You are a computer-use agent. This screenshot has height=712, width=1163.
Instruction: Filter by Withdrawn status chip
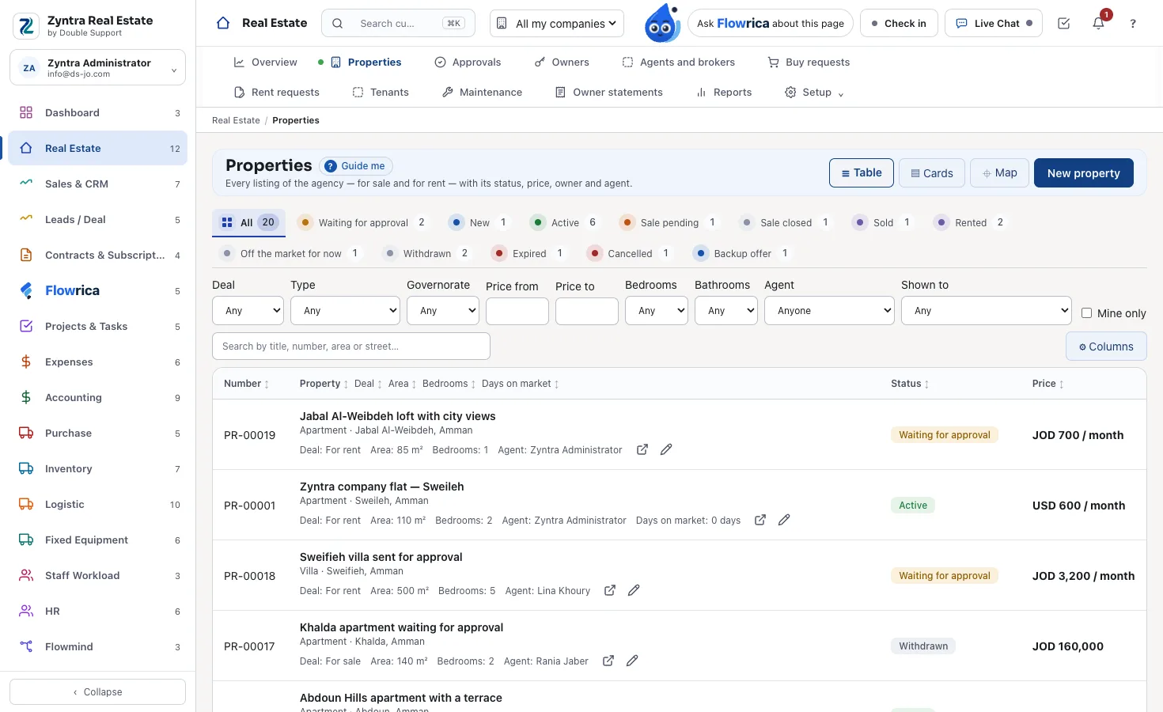(426, 253)
